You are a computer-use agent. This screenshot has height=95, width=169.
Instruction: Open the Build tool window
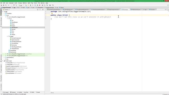point(38,92)
